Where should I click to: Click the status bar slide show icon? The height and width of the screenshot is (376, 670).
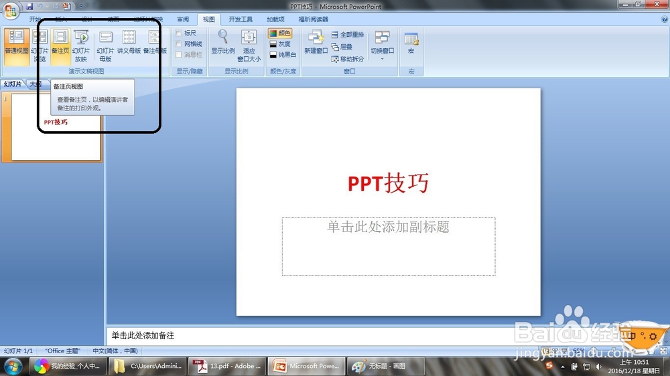pyautogui.click(x=564, y=351)
